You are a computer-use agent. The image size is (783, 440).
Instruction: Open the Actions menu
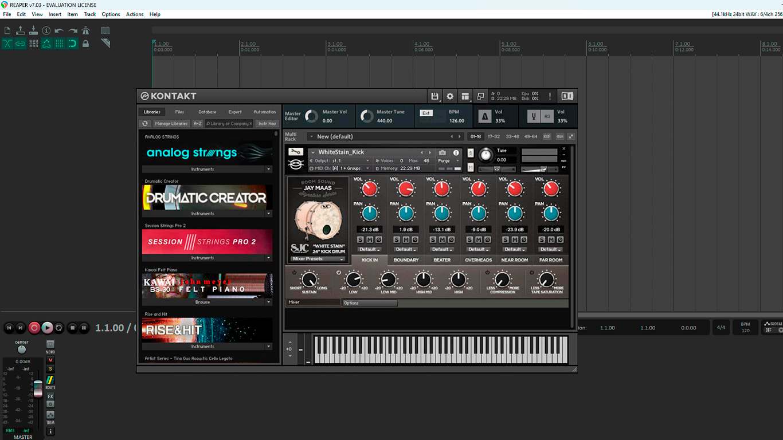tap(135, 14)
